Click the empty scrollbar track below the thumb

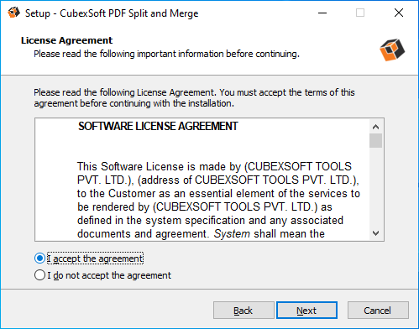tap(375, 187)
